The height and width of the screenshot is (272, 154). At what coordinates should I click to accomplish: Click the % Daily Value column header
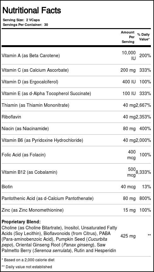[144, 37]
